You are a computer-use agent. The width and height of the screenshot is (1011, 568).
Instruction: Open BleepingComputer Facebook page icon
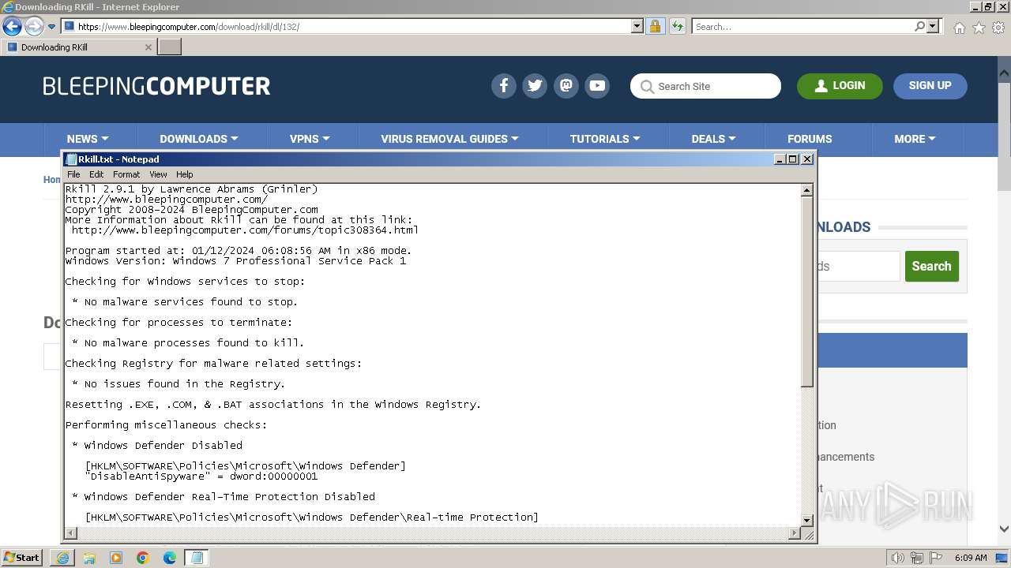pyautogui.click(x=504, y=86)
